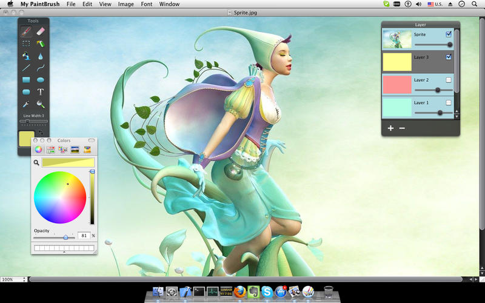Add a new layer with plus button
485x303 pixels.
tap(390, 128)
